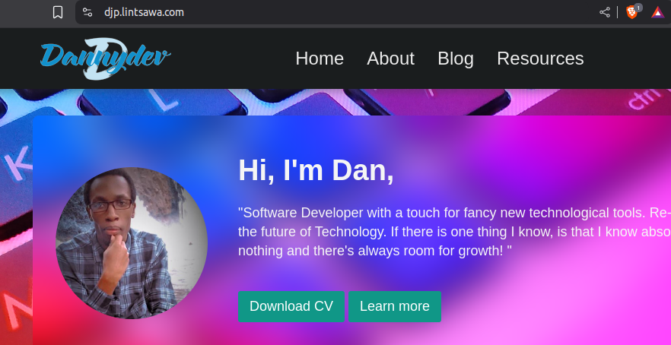Click the share icon in the address bar
Viewport: 671px width, 345px height.
pos(605,12)
